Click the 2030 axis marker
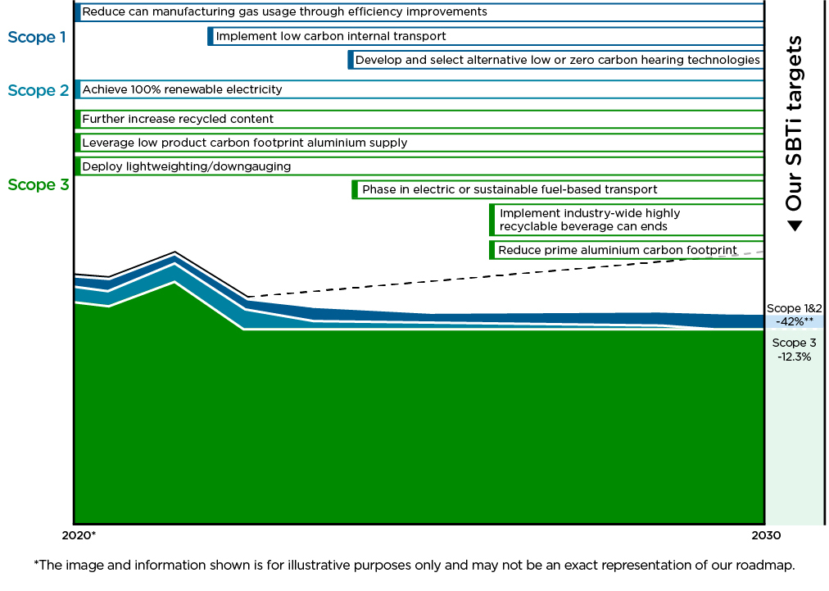 click(764, 535)
